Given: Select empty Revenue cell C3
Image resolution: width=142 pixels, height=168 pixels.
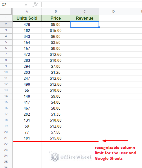Looking at the screenshot, I should coord(85,30).
